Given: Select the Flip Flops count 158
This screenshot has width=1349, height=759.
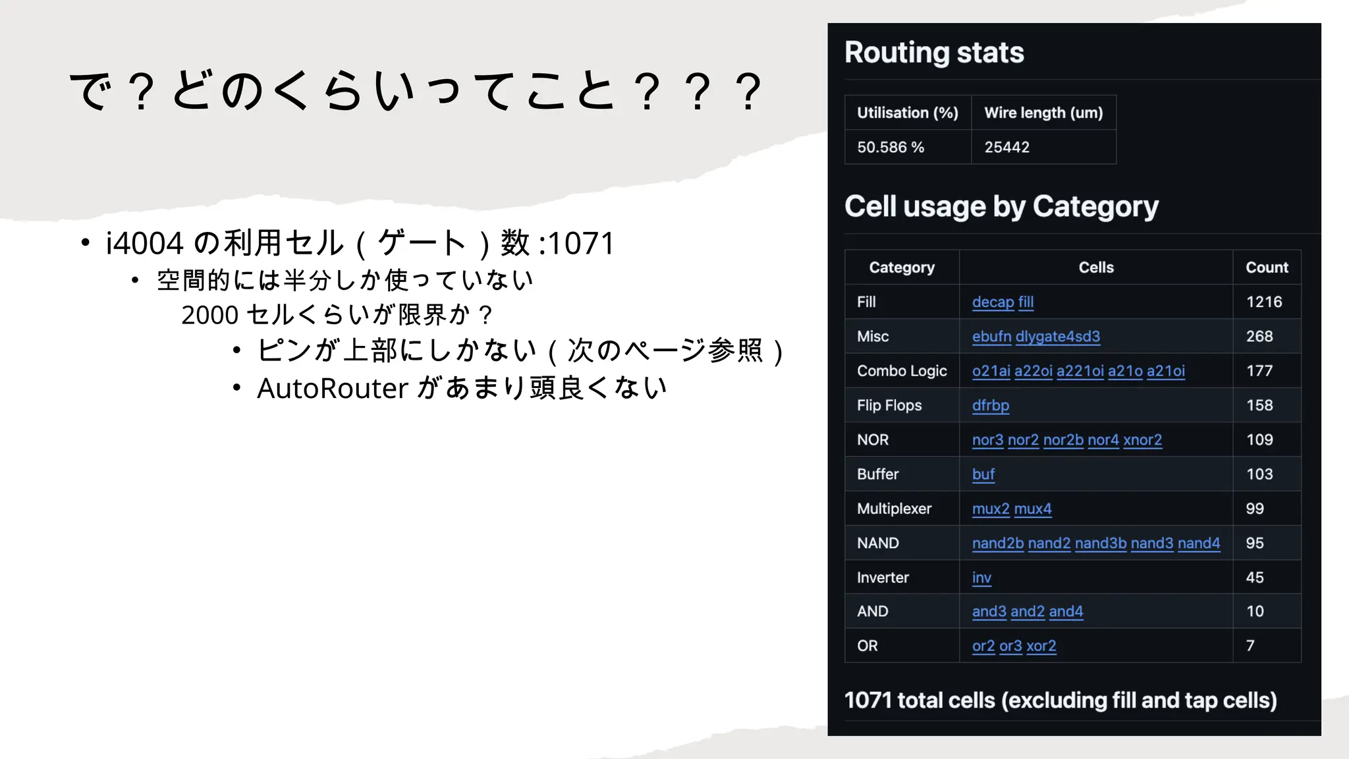Looking at the screenshot, I should click(x=1259, y=405).
